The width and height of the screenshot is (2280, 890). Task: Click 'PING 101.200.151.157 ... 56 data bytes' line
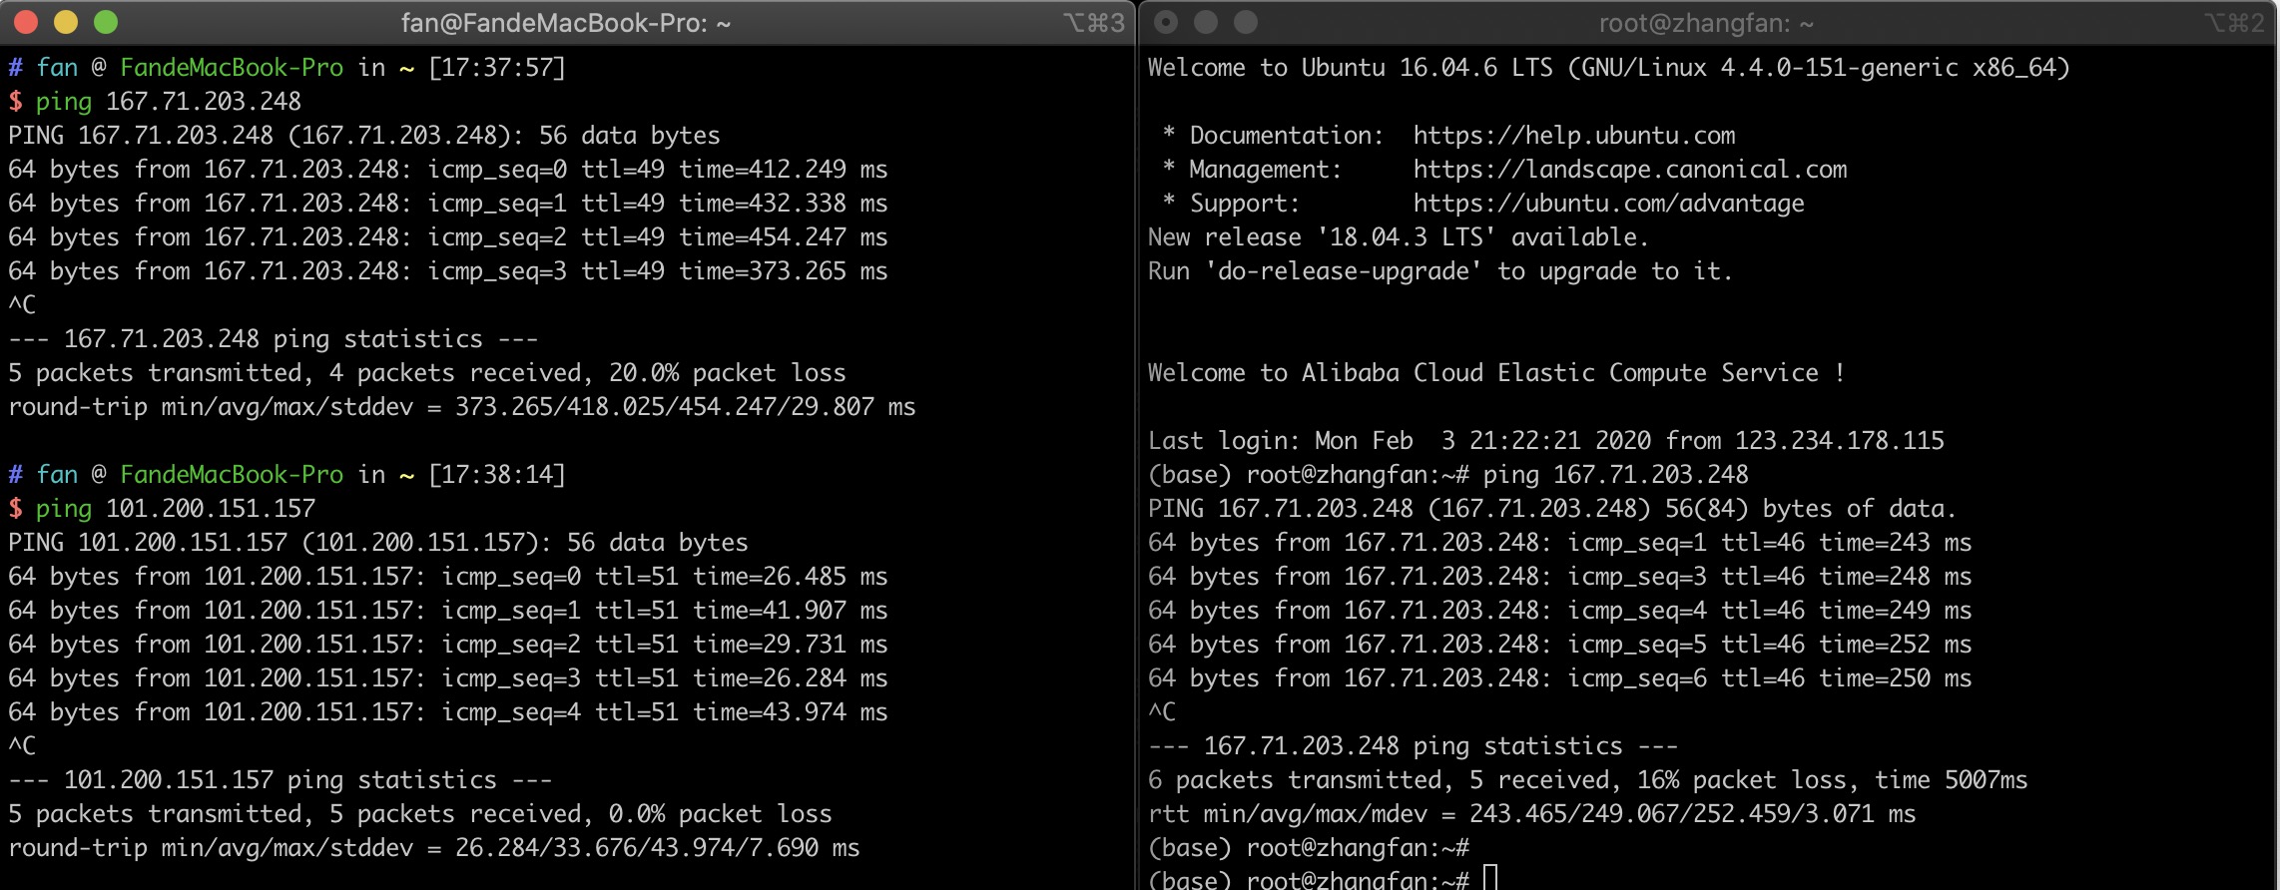click(x=378, y=542)
